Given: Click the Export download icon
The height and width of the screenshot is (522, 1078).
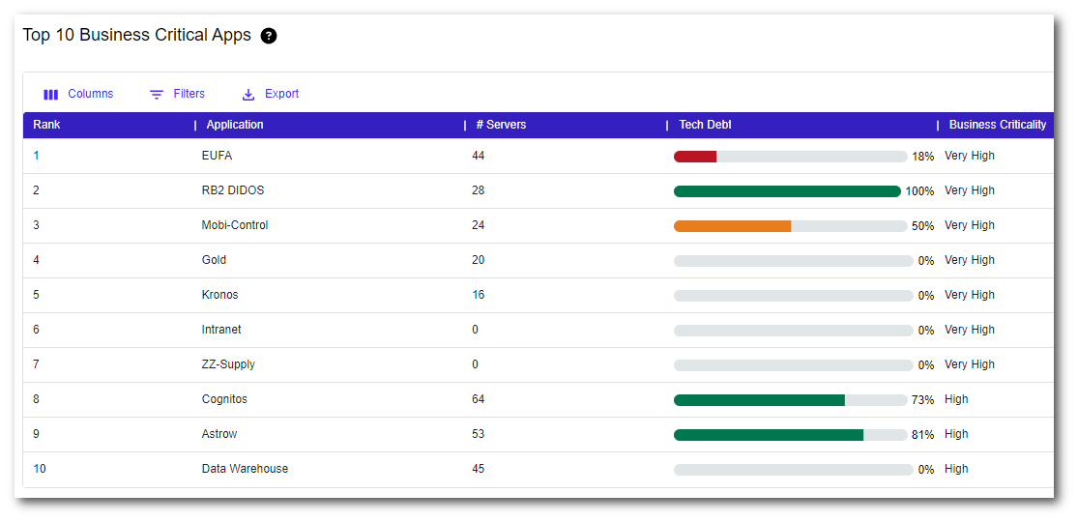Looking at the screenshot, I should point(248,95).
